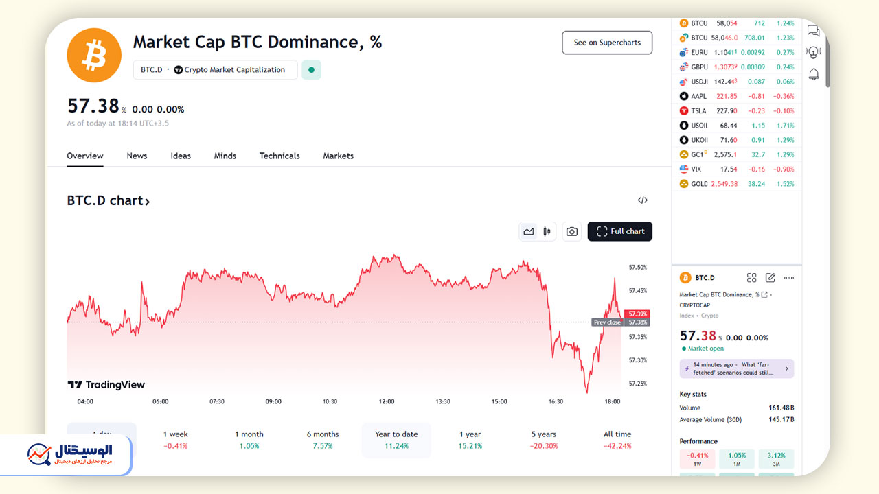879x494 pixels.
Task: Open the notifications bell icon
Action: click(814, 74)
